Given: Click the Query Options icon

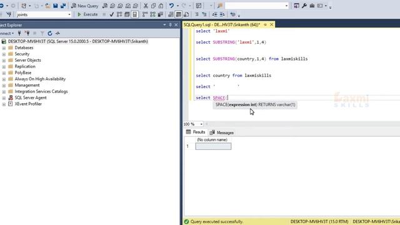Looking at the screenshot, I should 127,14.
